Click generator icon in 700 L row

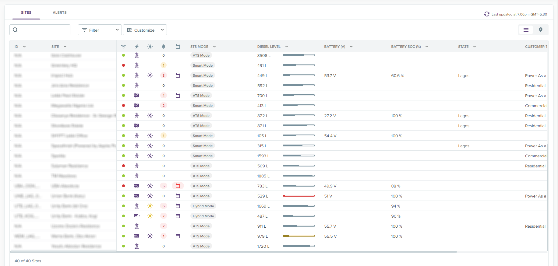(137, 96)
